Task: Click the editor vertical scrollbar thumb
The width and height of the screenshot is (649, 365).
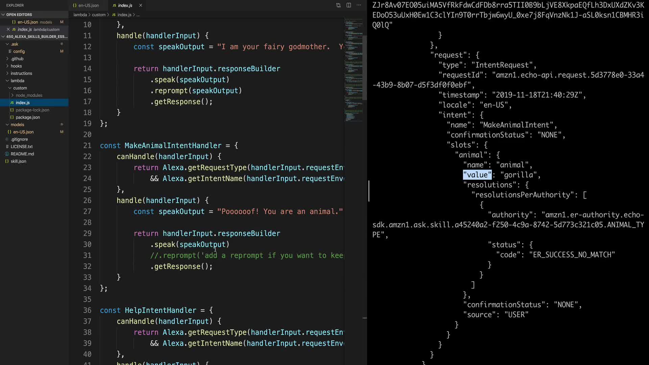Action: [365, 68]
